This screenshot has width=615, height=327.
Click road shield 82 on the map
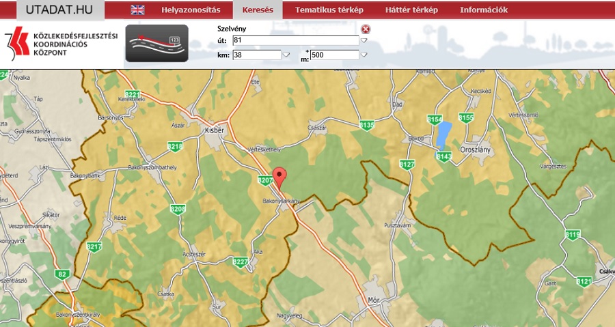(63, 274)
